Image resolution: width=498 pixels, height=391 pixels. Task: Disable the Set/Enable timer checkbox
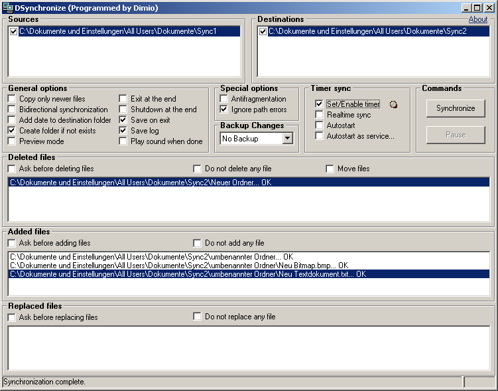tap(319, 104)
